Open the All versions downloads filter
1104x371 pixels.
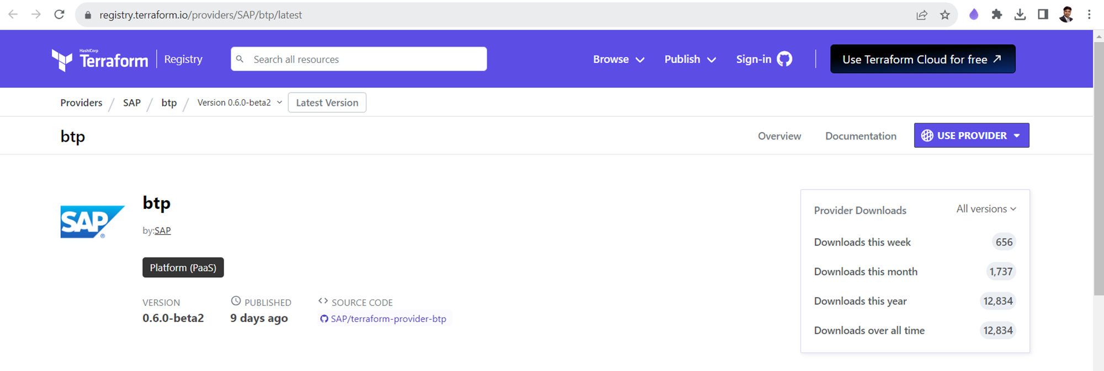click(x=986, y=209)
